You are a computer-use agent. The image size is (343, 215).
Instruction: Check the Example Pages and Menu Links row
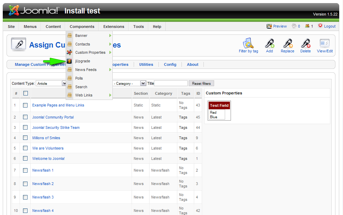pyautogui.click(x=25, y=105)
